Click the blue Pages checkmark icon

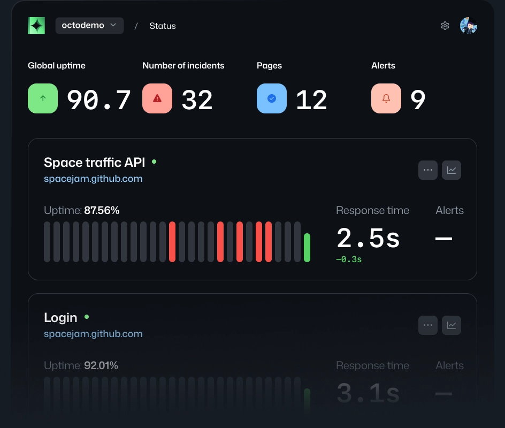click(x=272, y=98)
